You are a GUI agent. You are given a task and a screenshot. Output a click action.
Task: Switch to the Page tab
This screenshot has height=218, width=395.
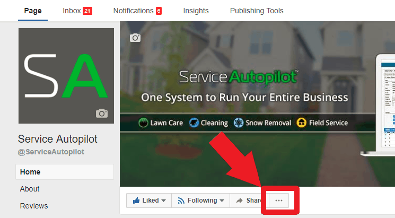(33, 11)
